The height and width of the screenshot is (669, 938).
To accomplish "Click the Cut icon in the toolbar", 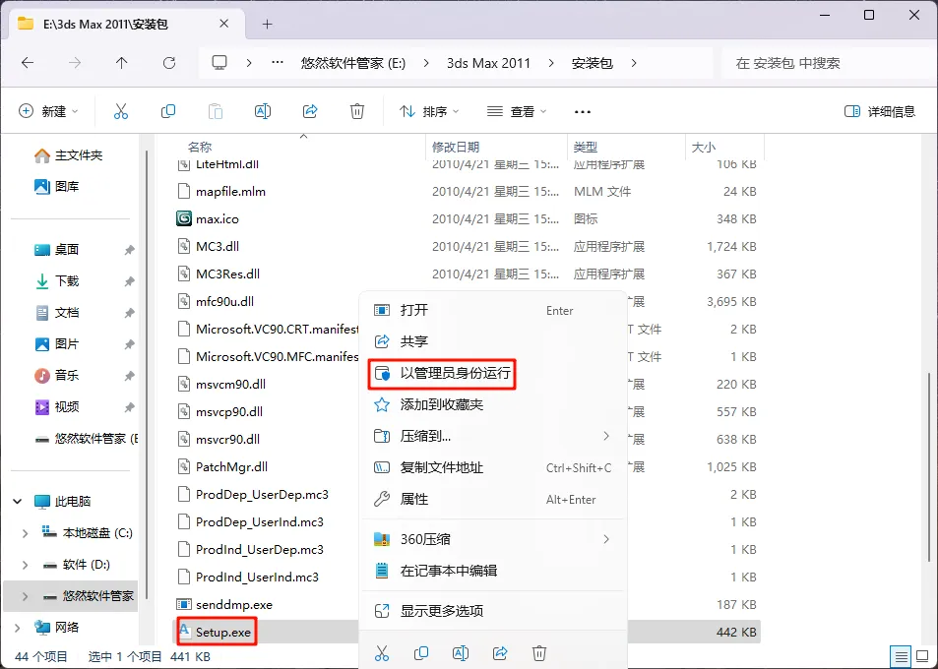I will pyautogui.click(x=121, y=111).
